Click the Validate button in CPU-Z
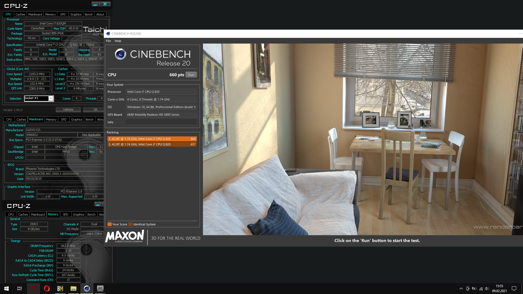Viewport: 523px width, 294px height. tap(68, 109)
